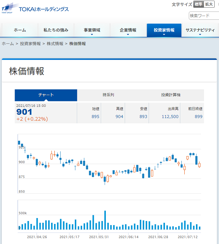The image size is (219, 244).
Task: Click the 500k volume axis label
Action: tap(23, 213)
